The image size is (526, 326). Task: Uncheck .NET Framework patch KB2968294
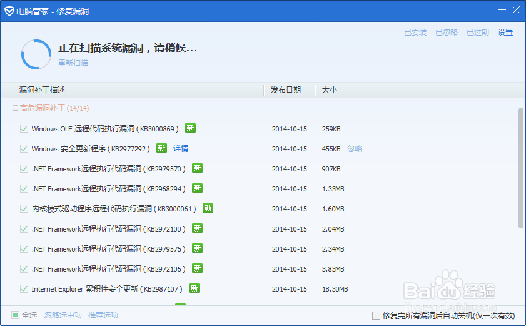pyautogui.click(x=24, y=189)
